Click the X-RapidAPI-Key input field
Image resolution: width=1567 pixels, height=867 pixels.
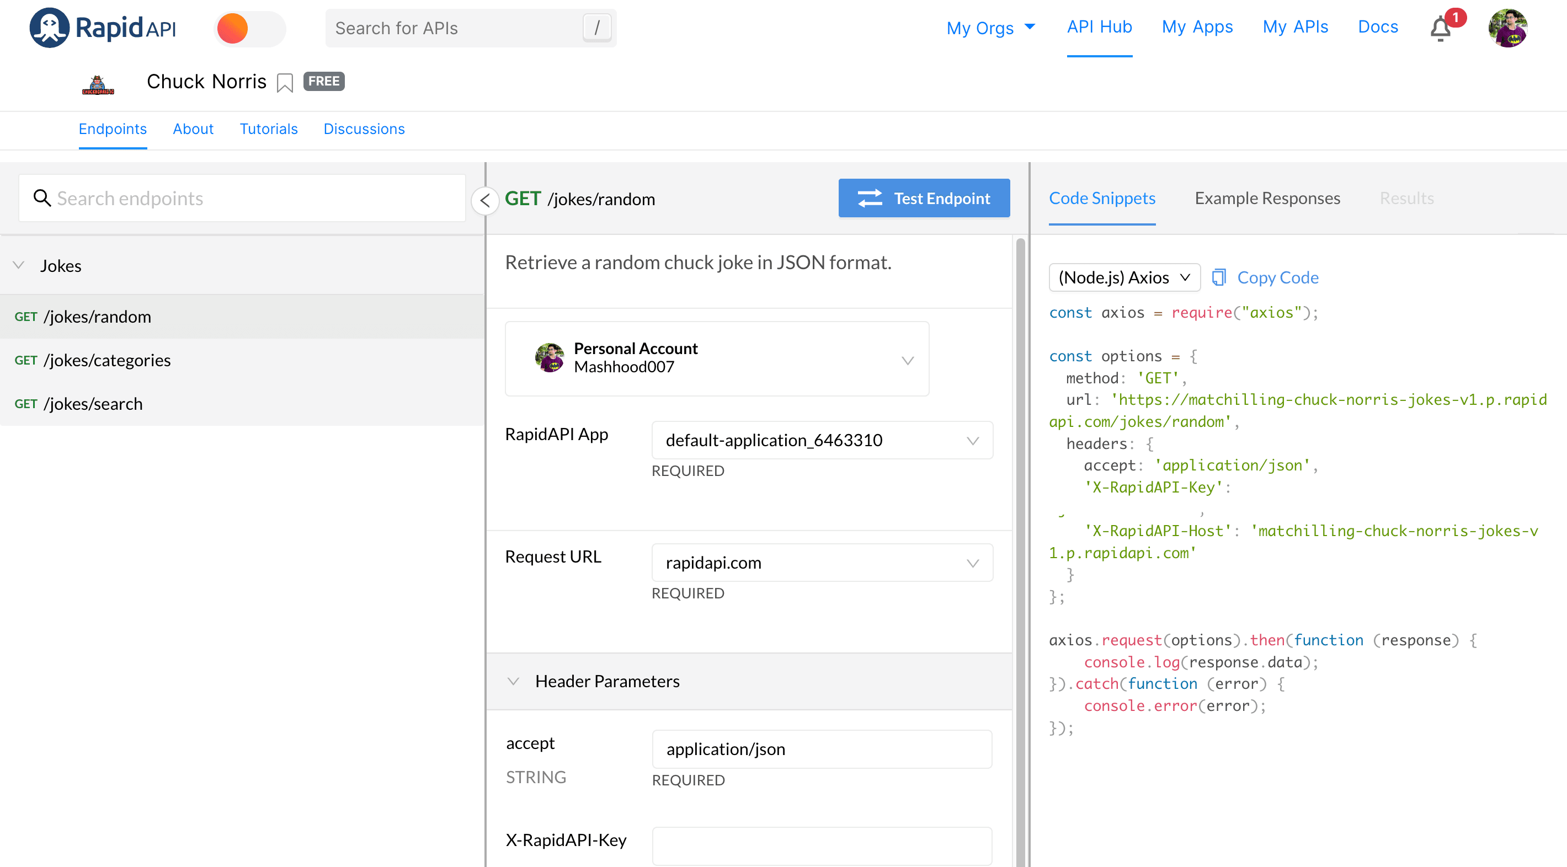tap(822, 845)
